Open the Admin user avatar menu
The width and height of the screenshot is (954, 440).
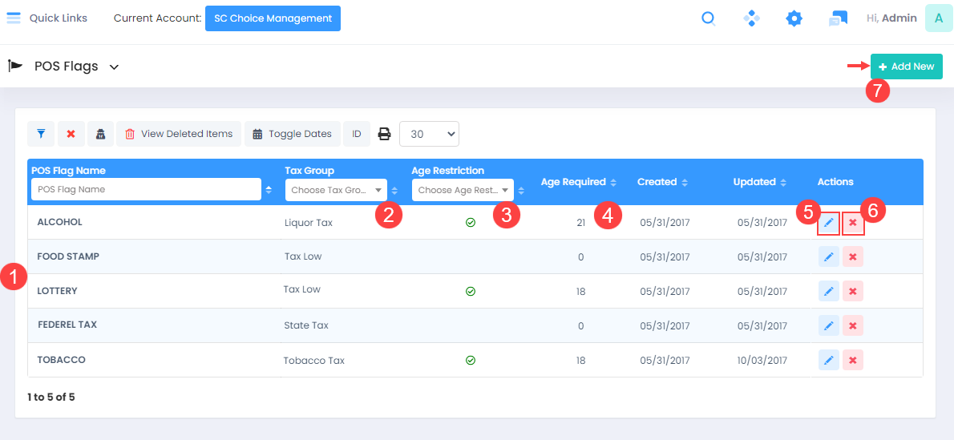point(938,18)
